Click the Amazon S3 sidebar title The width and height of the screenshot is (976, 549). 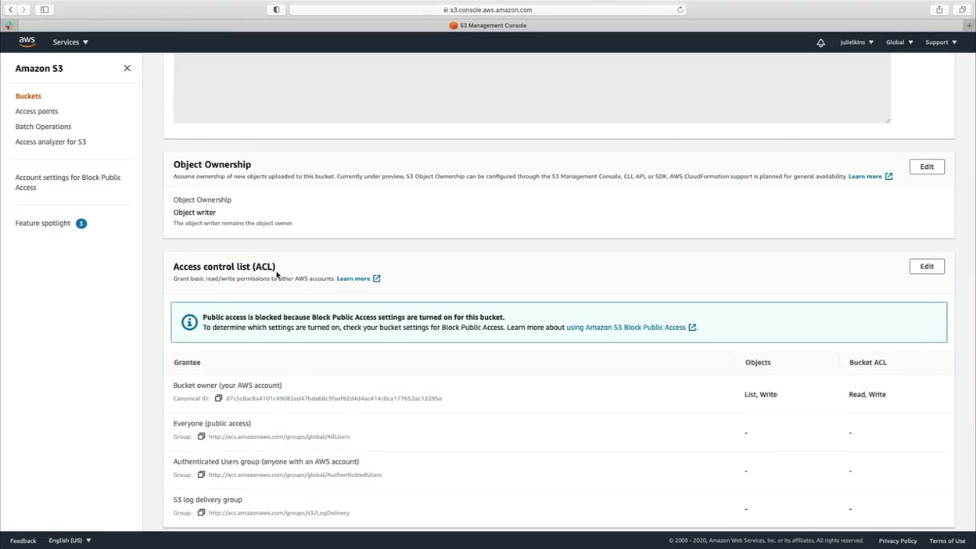[x=39, y=69]
